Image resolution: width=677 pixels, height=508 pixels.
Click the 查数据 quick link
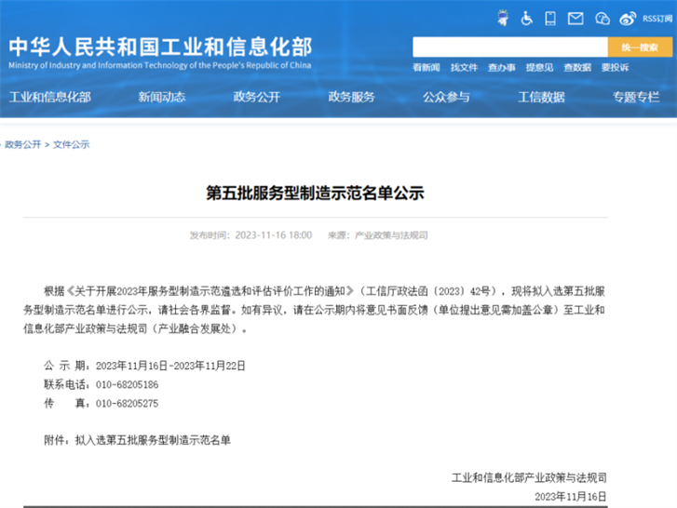coord(577,68)
